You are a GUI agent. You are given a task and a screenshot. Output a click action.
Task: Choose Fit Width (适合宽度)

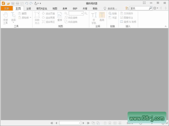pyautogui.click(x=48, y=18)
